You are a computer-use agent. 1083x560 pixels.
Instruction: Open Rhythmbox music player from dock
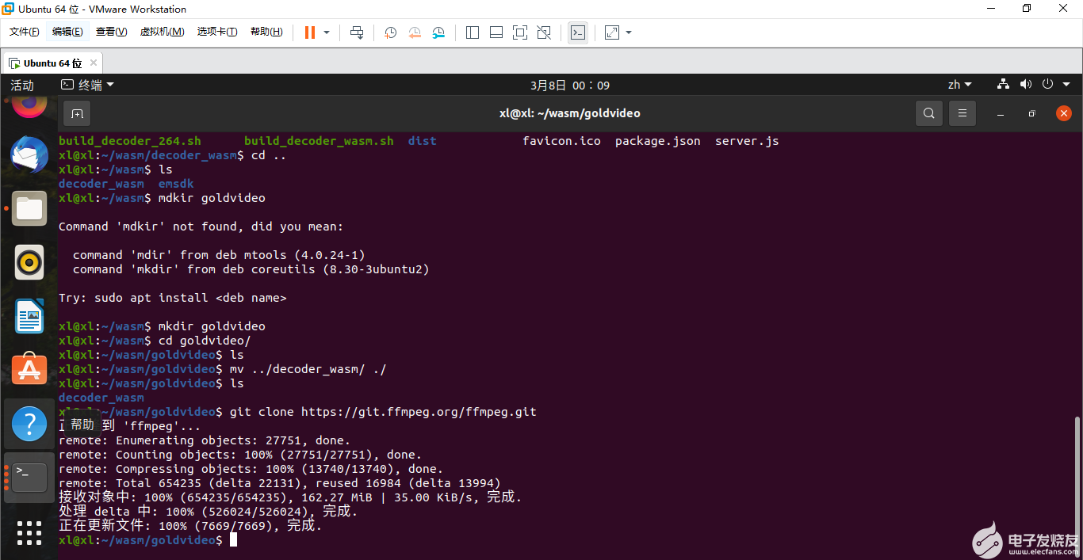point(29,262)
